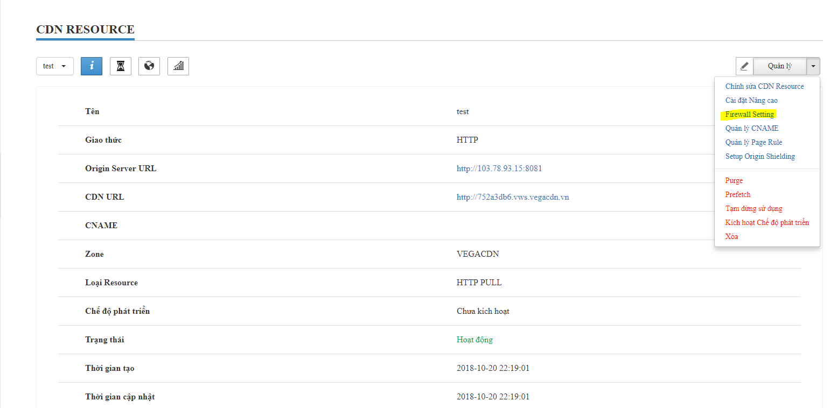Image resolution: width=830 pixels, height=408 pixels.
Task: Open the test resource dropdown
Action: (55, 66)
